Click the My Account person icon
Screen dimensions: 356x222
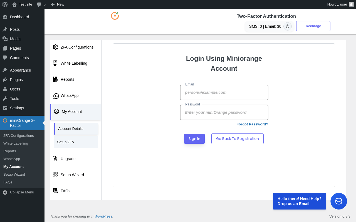tap(56, 111)
